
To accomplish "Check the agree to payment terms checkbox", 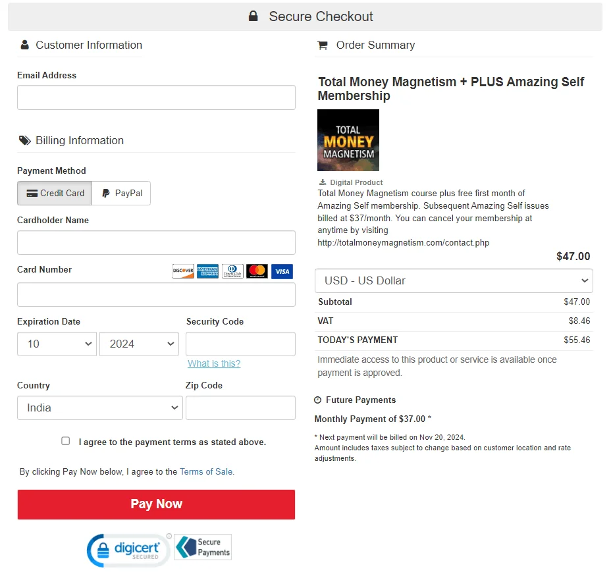I will (x=65, y=441).
